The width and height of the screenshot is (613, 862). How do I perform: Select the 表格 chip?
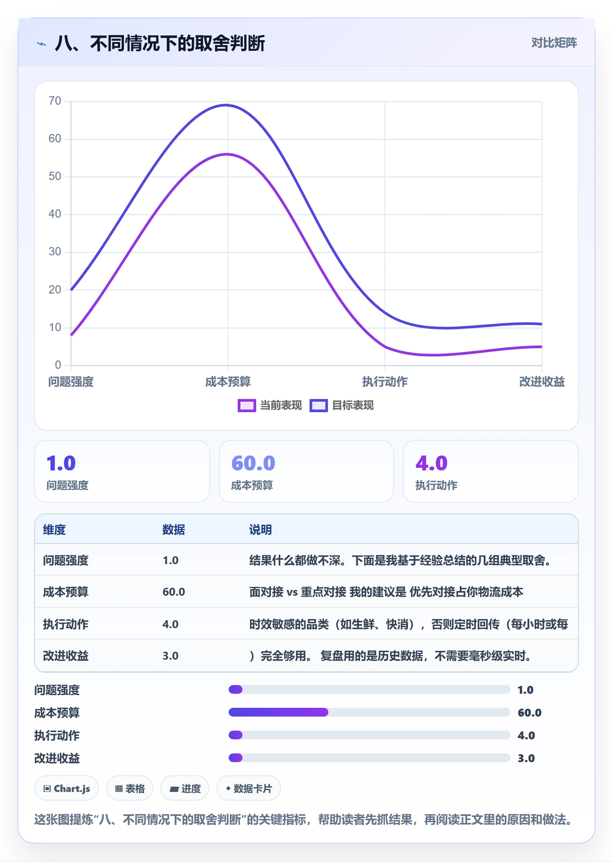(130, 788)
